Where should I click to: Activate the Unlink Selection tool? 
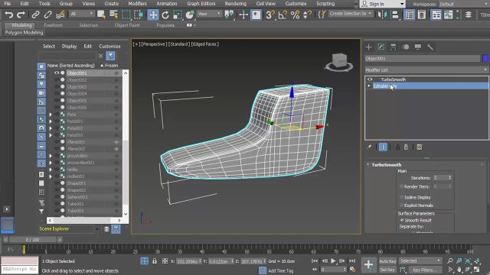coord(47,15)
